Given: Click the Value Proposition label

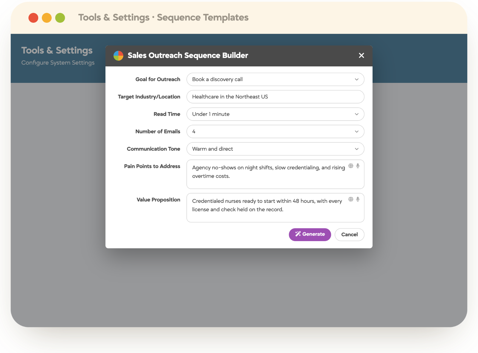Looking at the screenshot, I should click(x=158, y=200).
